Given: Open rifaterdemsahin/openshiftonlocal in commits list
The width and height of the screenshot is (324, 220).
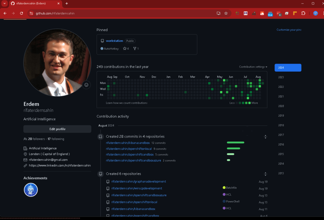Looking at the screenshot, I should 129,149.
